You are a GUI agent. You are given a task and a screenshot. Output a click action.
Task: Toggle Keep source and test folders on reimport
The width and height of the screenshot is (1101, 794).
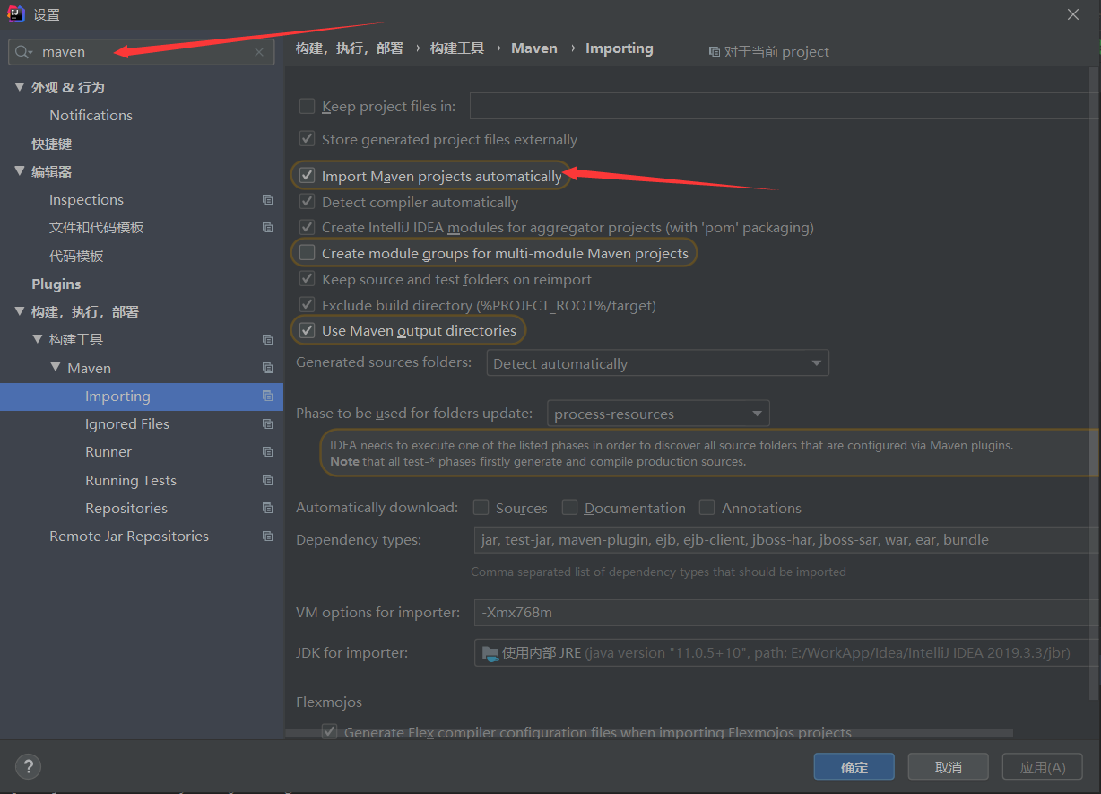[x=307, y=279]
